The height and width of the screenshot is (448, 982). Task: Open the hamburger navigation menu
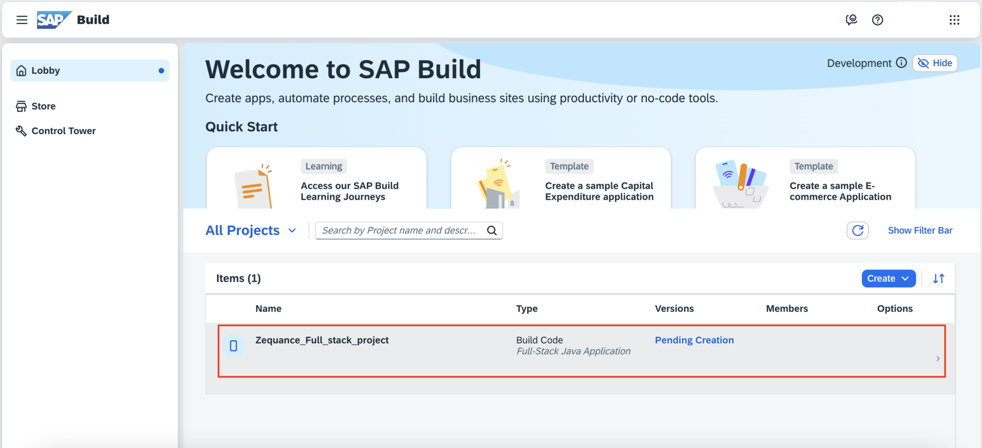[x=22, y=20]
